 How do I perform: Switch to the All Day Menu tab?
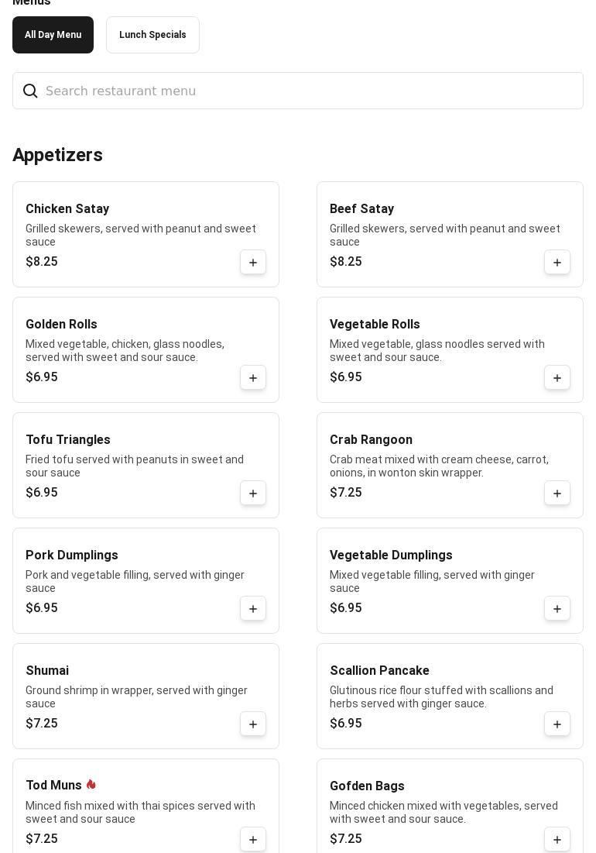click(x=53, y=35)
